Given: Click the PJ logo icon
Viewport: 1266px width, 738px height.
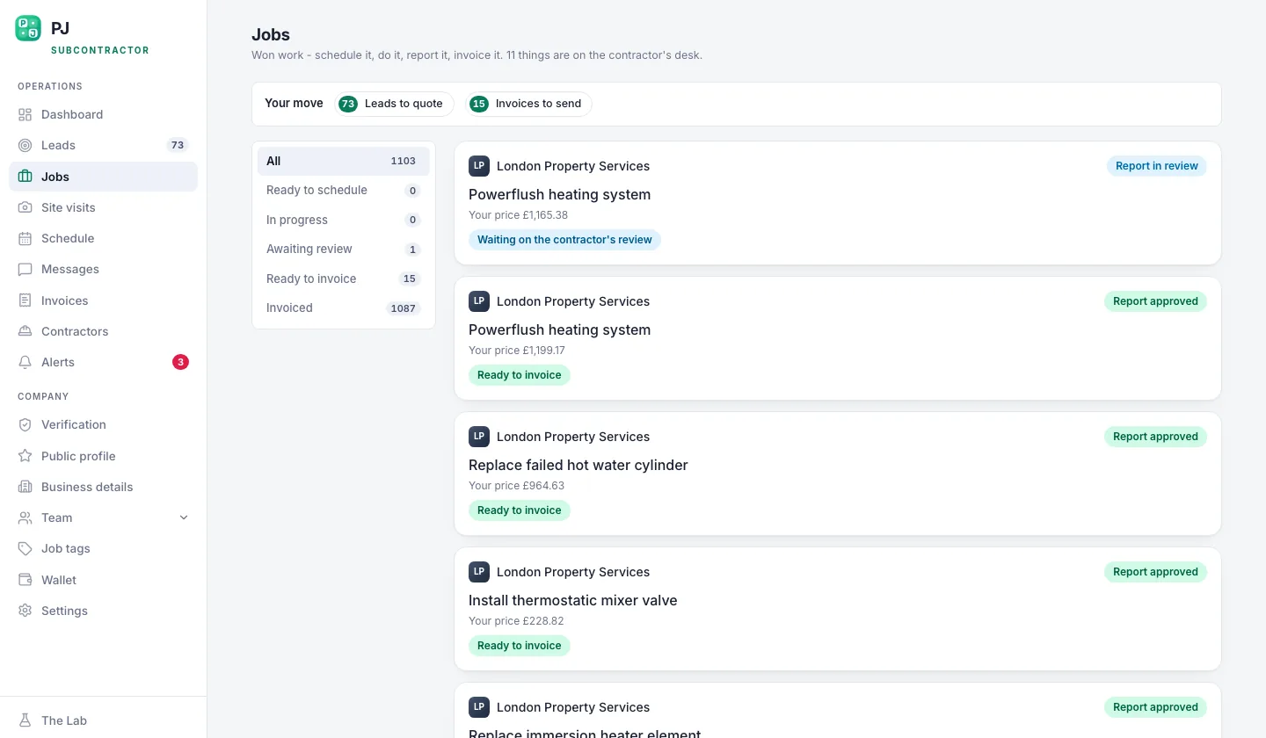Looking at the screenshot, I should 28,28.
